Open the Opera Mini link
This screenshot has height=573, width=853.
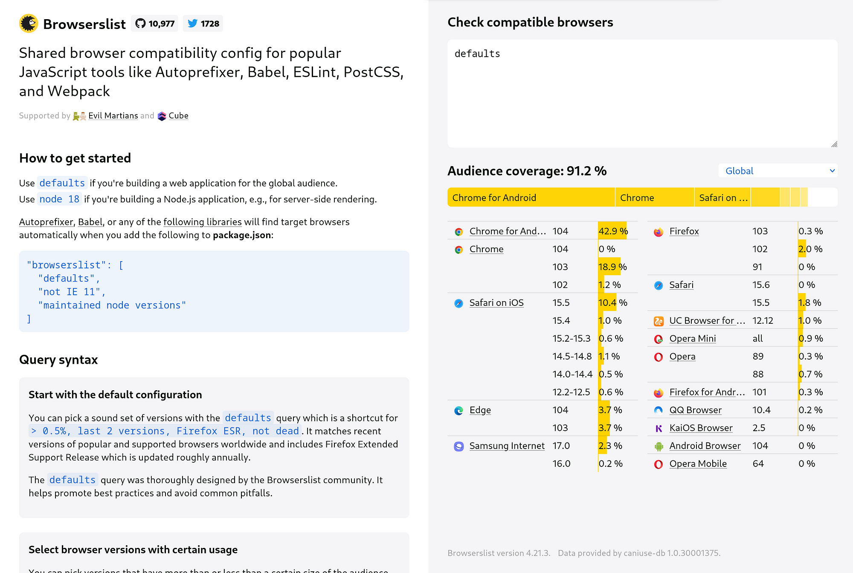(693, 339)
